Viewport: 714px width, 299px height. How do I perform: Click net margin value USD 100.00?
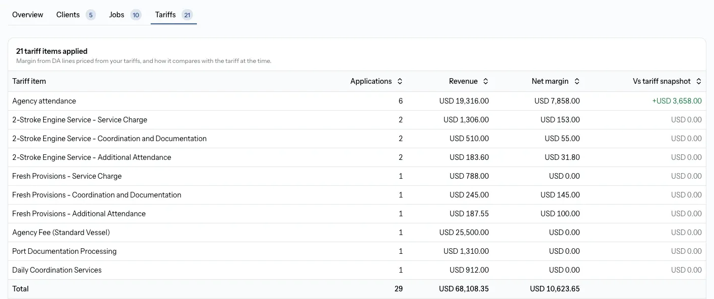pos(560,214)
